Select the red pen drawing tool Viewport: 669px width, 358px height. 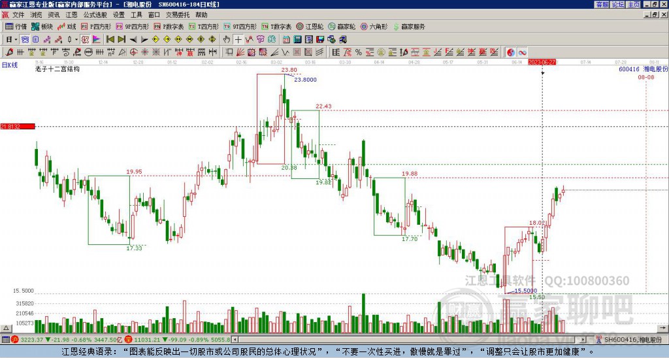click(9, 52)
